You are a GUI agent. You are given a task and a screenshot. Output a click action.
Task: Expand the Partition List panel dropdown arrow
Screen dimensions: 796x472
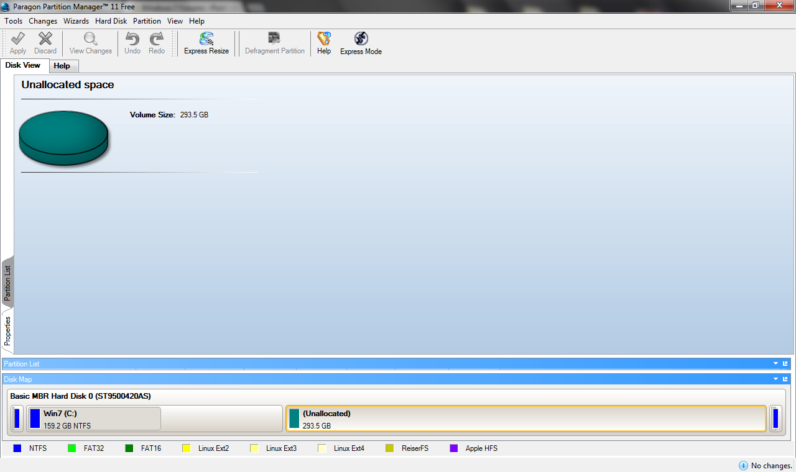tap(775, 364)
